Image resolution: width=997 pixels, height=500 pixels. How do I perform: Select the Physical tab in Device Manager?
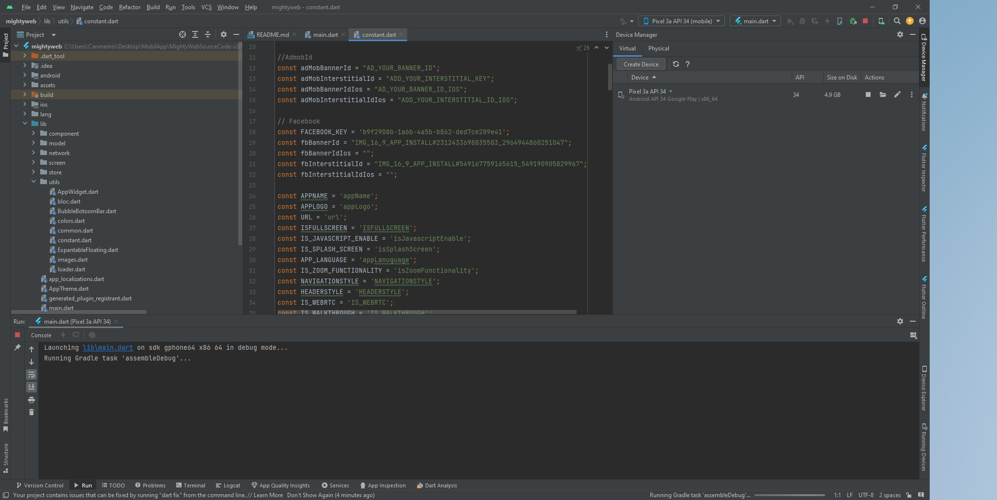pyautogui.click(x=659, y=48)
